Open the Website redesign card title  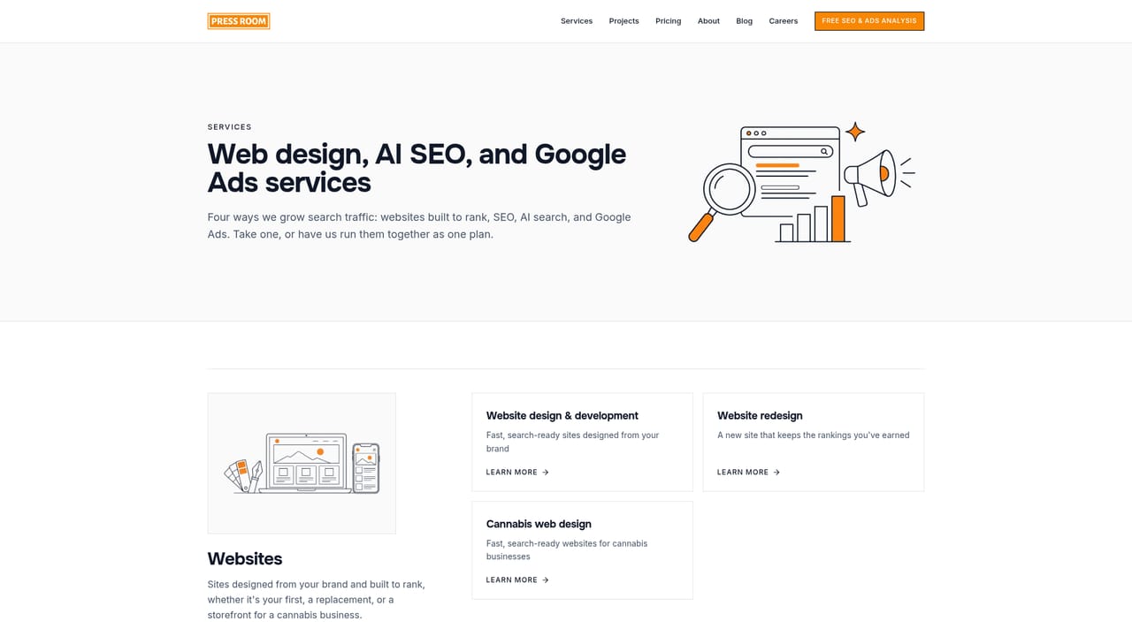tap(760, 416)
